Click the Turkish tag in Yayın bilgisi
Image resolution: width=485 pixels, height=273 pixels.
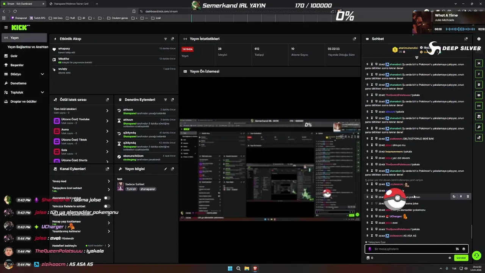pos(131,189)
